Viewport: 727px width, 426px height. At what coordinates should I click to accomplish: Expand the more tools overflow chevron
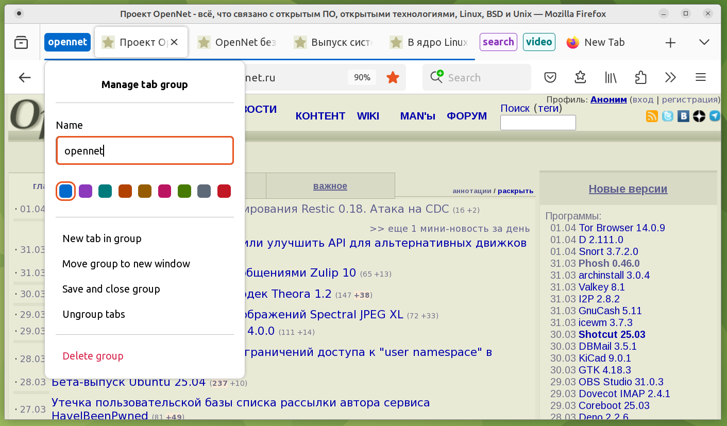point(670,77)
